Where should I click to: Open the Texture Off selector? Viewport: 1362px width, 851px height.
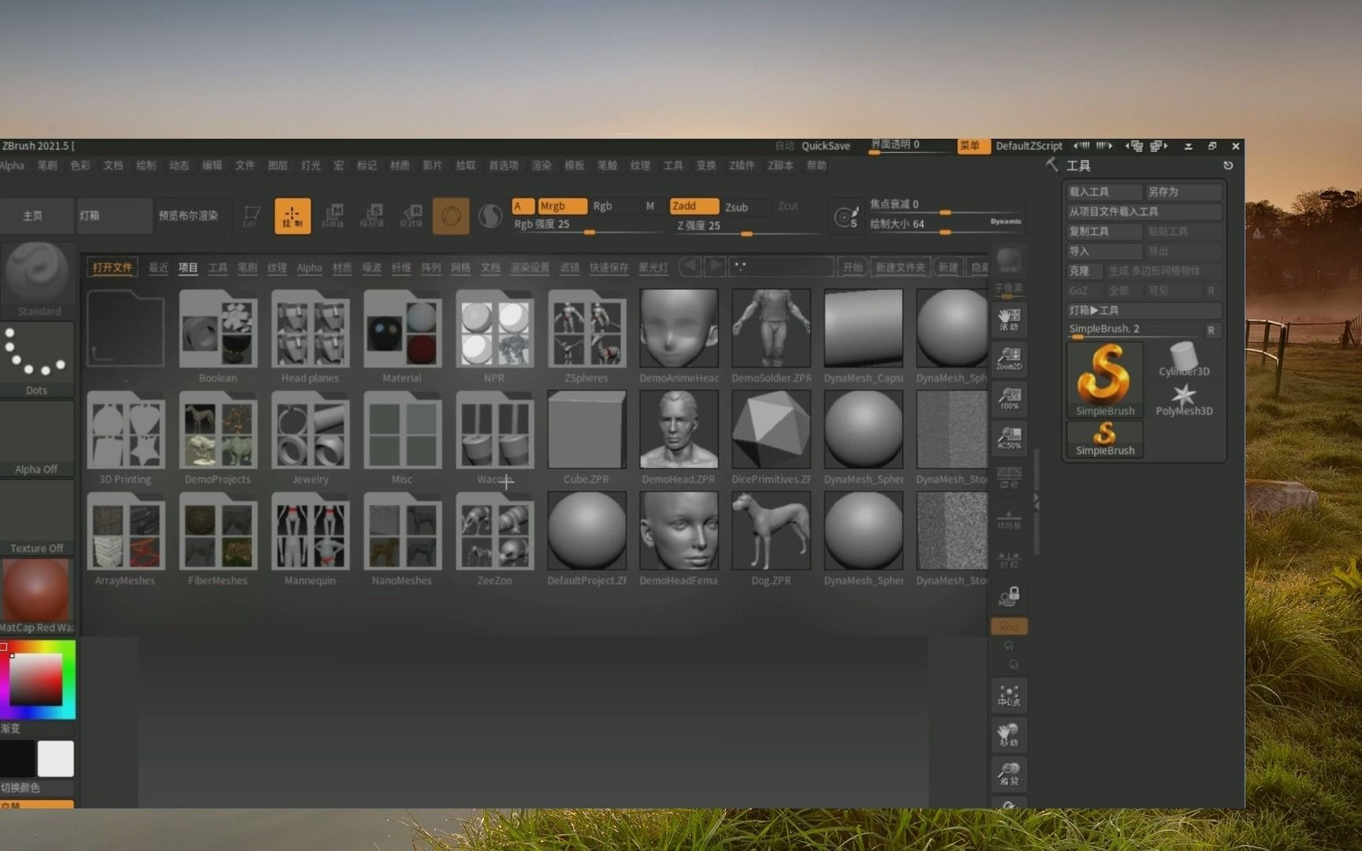(37, 518)
